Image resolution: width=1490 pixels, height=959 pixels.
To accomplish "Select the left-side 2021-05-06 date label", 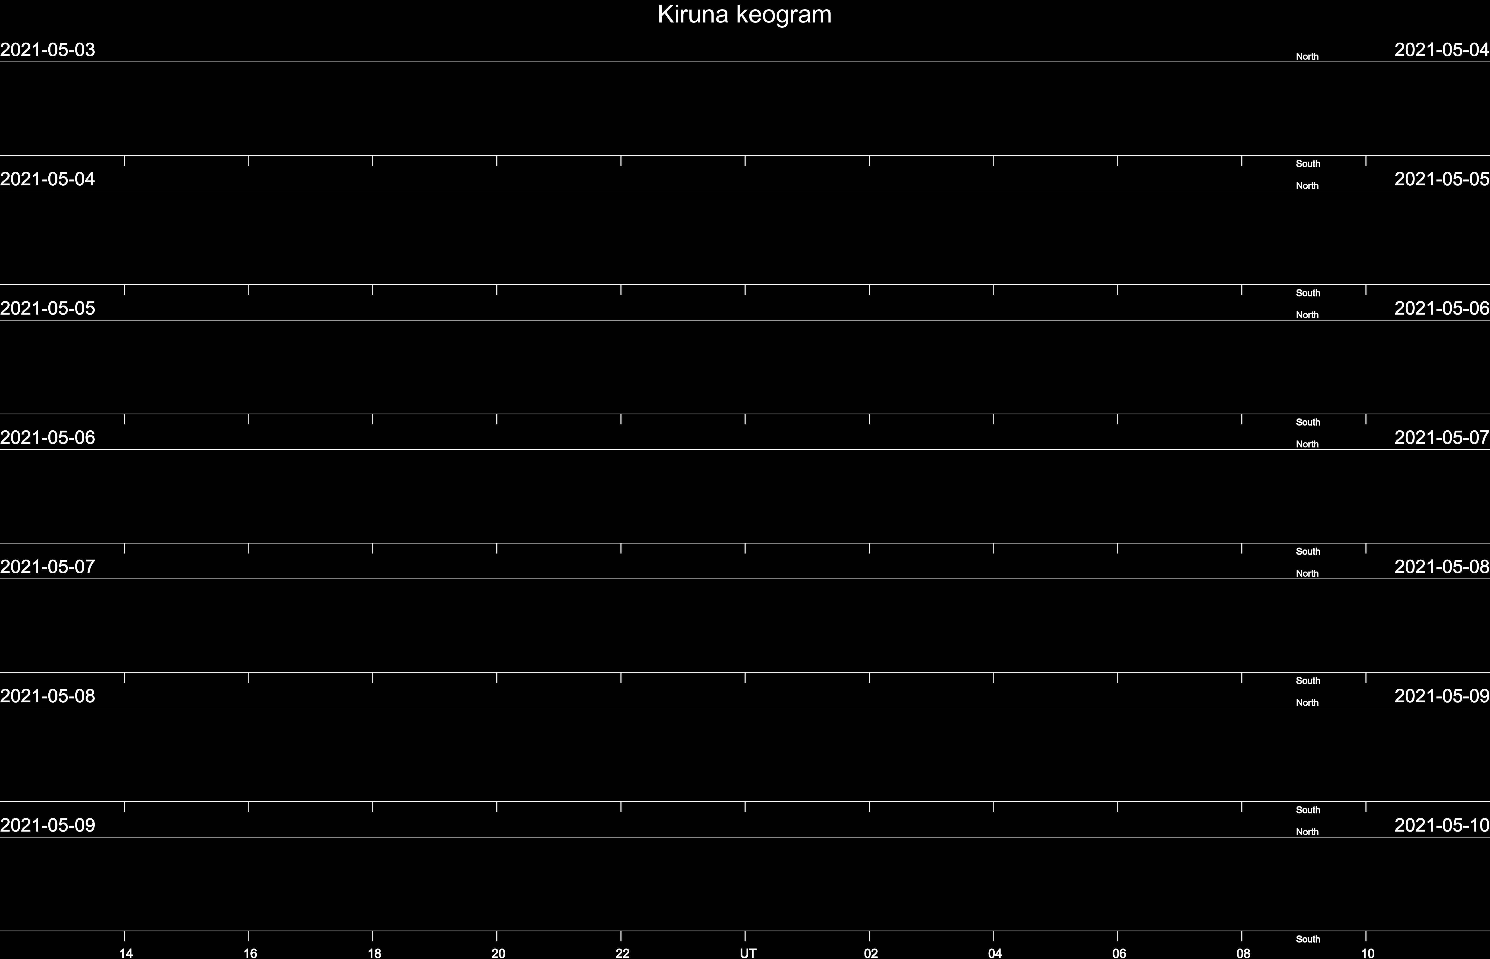I will coord(47,438).
